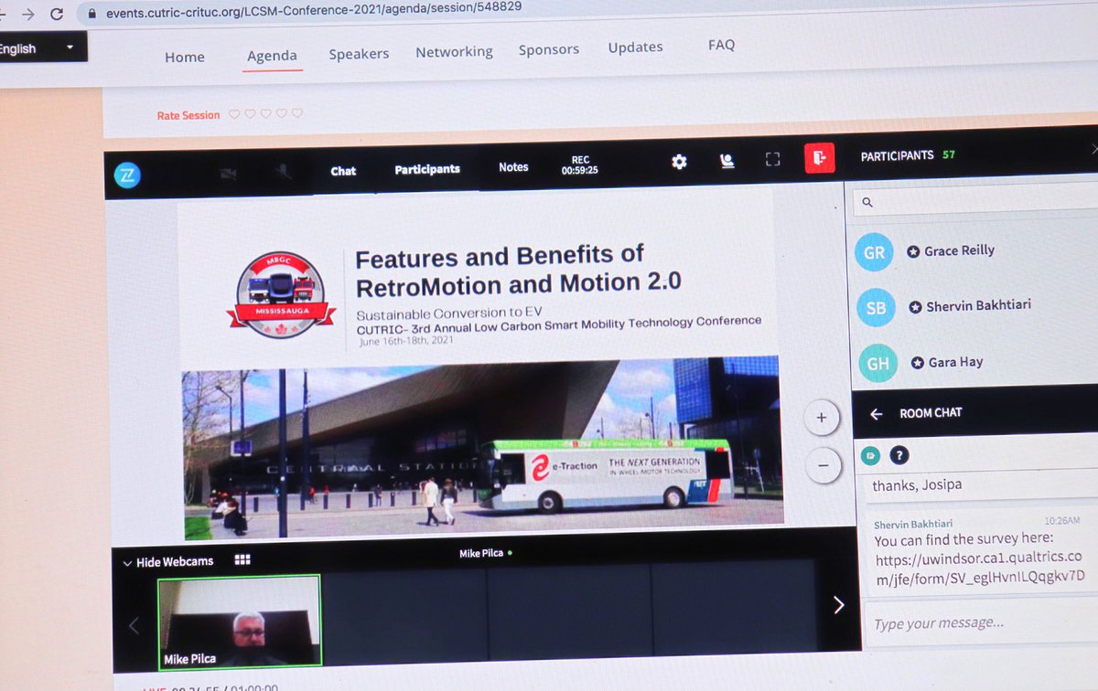Switch to the Participants tab
Image resolution: width=1098 pixels, height=691 pixels.
point(427,169)
